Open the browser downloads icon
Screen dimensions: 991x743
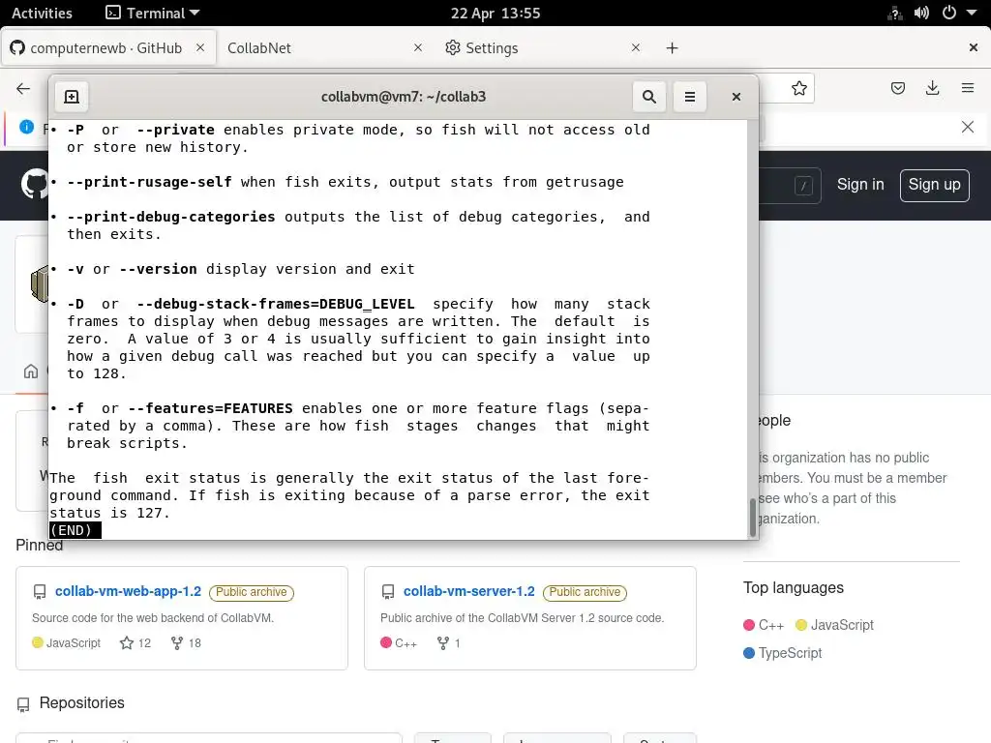(x=932, y=88)
